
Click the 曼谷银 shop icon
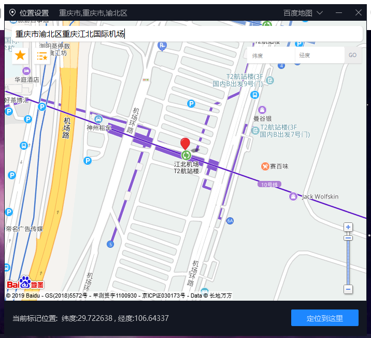tap(262, 110)
